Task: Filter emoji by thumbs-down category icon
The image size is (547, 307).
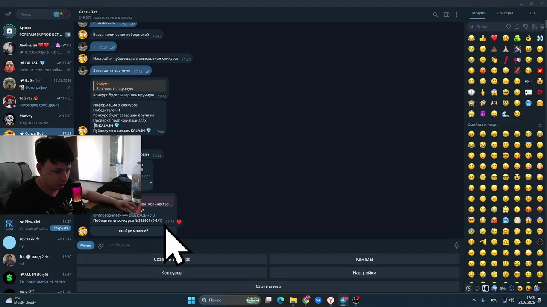Action: pyautogui.click(x=525, y=26)
